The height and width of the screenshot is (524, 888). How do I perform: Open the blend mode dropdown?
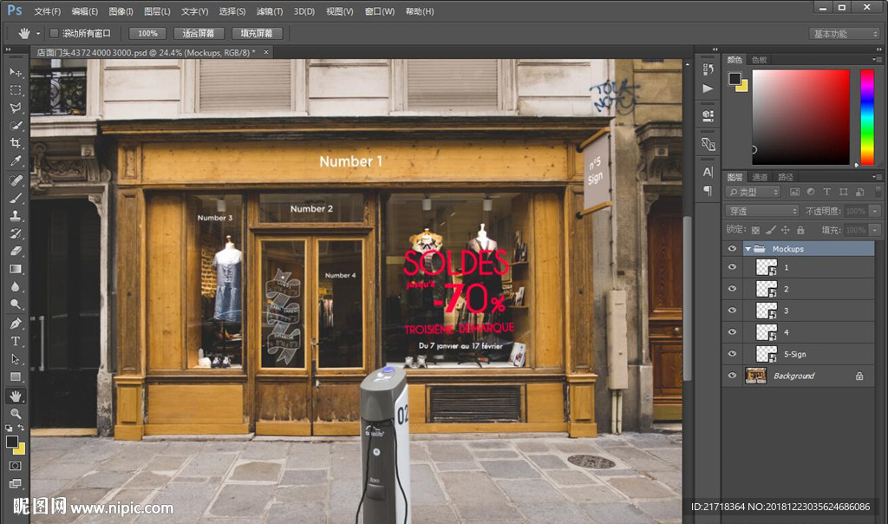coord(762,211)
